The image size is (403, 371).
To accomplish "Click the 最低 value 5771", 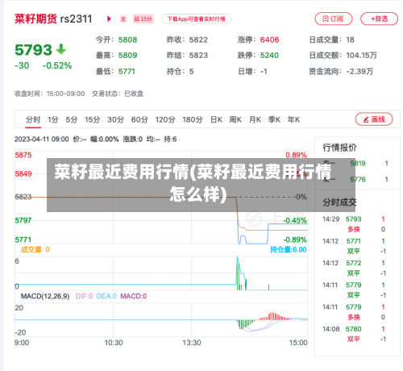I will pyautogui.click(x=127, y=72).
